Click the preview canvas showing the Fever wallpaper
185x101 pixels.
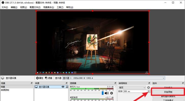[93, 42]
